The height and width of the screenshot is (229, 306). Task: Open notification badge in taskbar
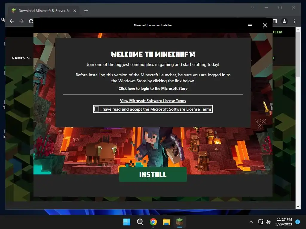[x=298, y=222]
